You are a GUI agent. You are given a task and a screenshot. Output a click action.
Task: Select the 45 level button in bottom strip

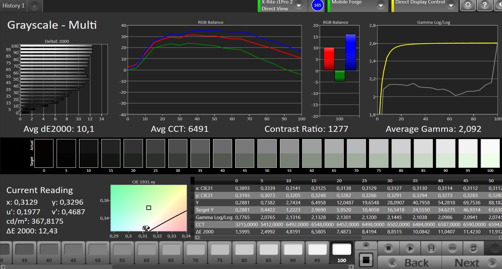(73, 253)
